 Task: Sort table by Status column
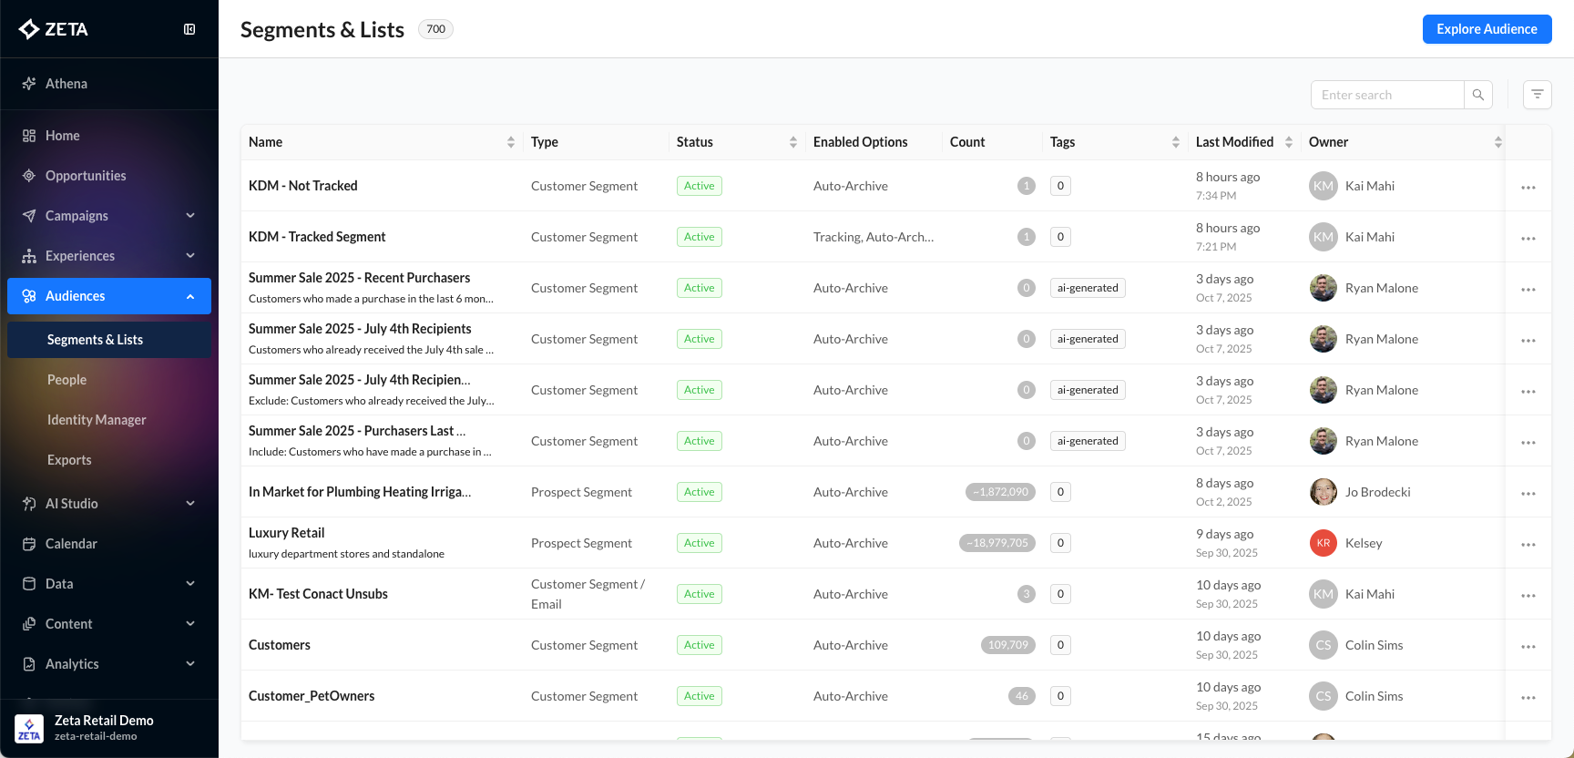[x=792, y=142]
